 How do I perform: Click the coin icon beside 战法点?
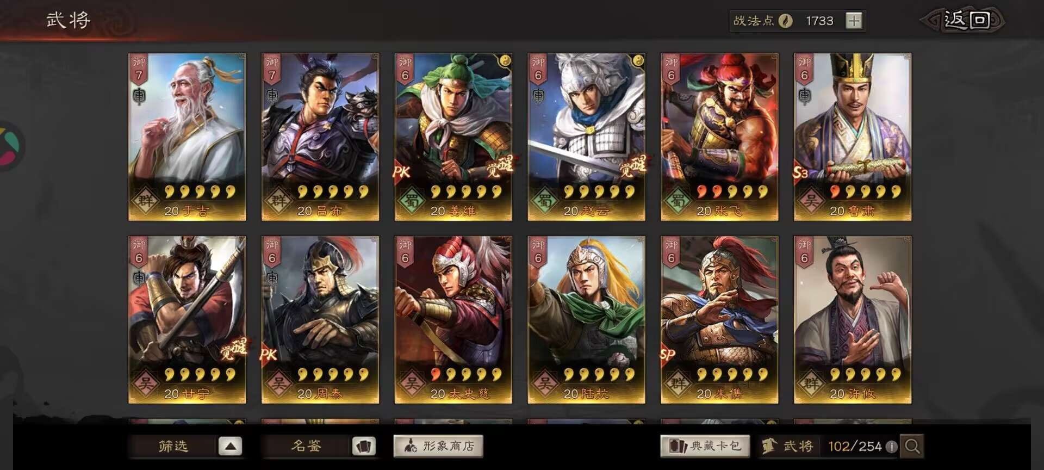pyautogui.click(x=785, y=21)
